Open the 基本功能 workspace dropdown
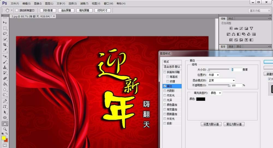 pyautogui.click(x=259, y=11)
